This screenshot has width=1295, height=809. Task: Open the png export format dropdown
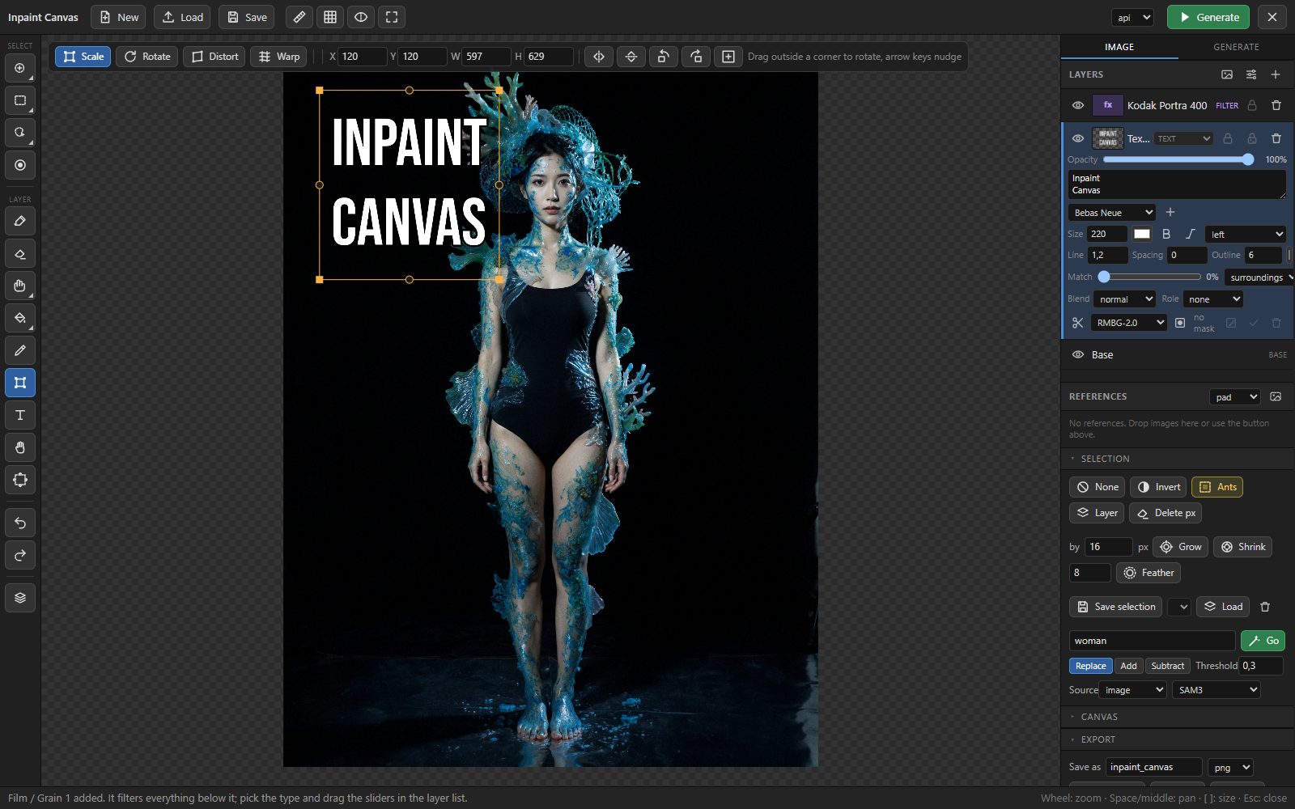[x=1230, y=767]
